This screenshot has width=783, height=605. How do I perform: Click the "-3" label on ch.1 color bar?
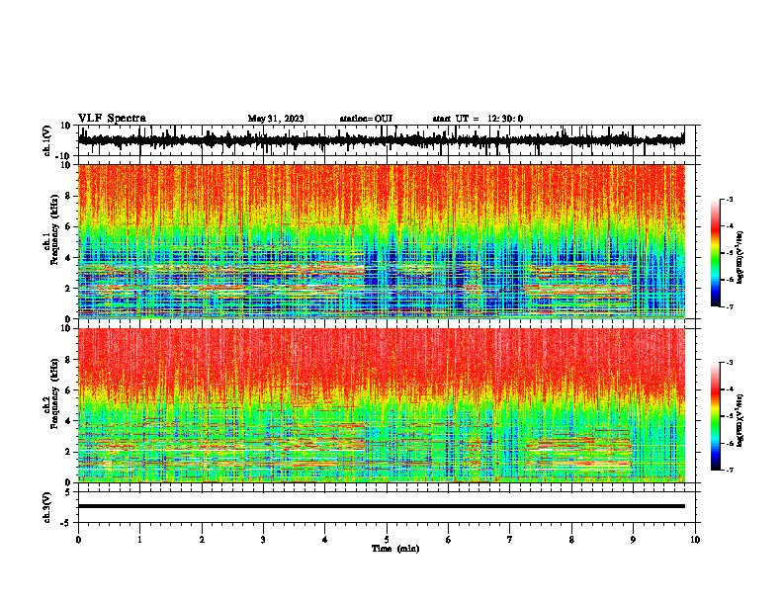(x=729, y=200)
